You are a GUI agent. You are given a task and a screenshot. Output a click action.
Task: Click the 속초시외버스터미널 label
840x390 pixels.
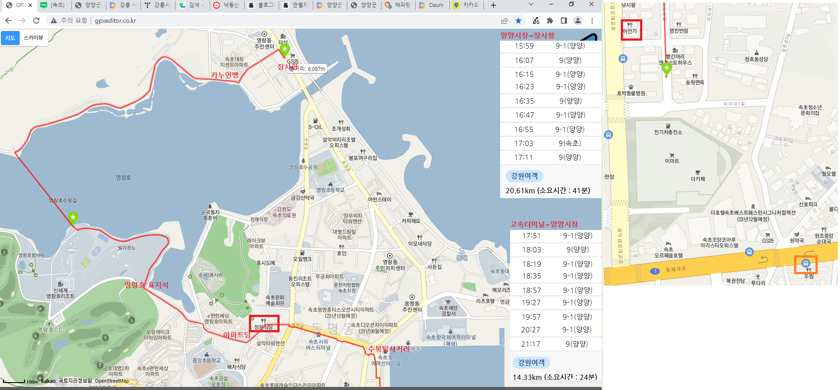[318, 345]
